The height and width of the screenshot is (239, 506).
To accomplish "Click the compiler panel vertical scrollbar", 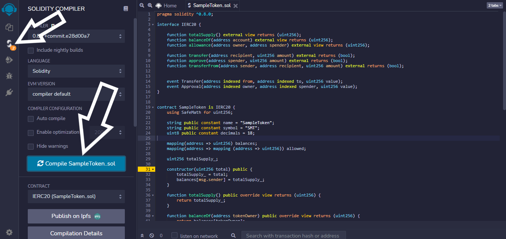I will [x=135, y=72].
